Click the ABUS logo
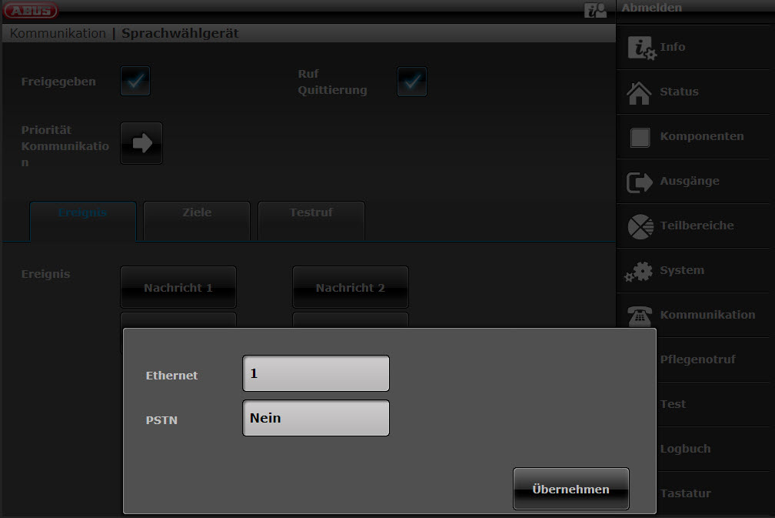The image size is (775, 518). click(31, 10)
